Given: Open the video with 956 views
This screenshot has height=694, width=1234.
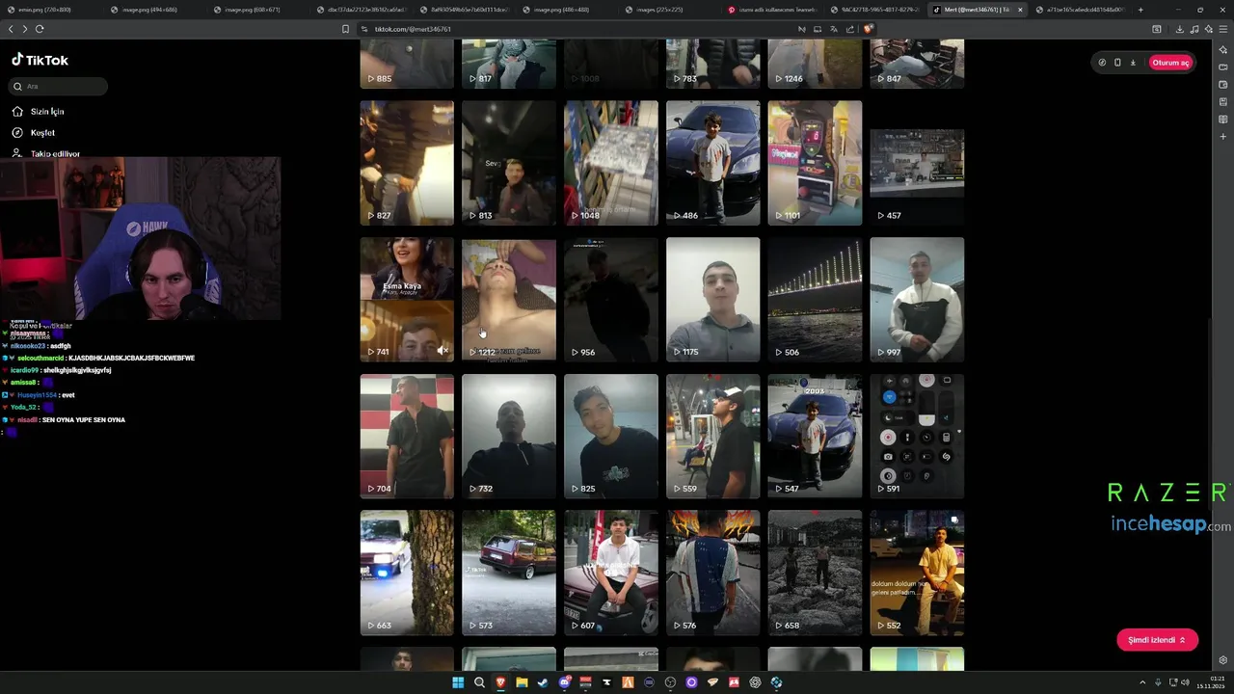Looking at the screenshot, I should coord(611,300).
